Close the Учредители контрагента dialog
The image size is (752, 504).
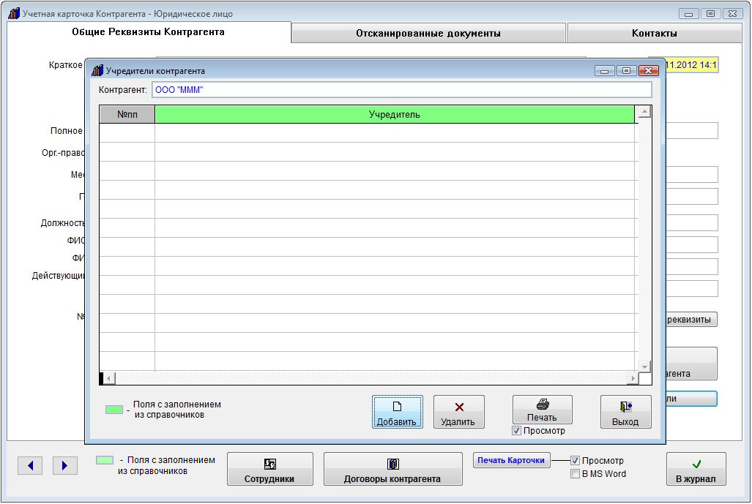point(649,70)
